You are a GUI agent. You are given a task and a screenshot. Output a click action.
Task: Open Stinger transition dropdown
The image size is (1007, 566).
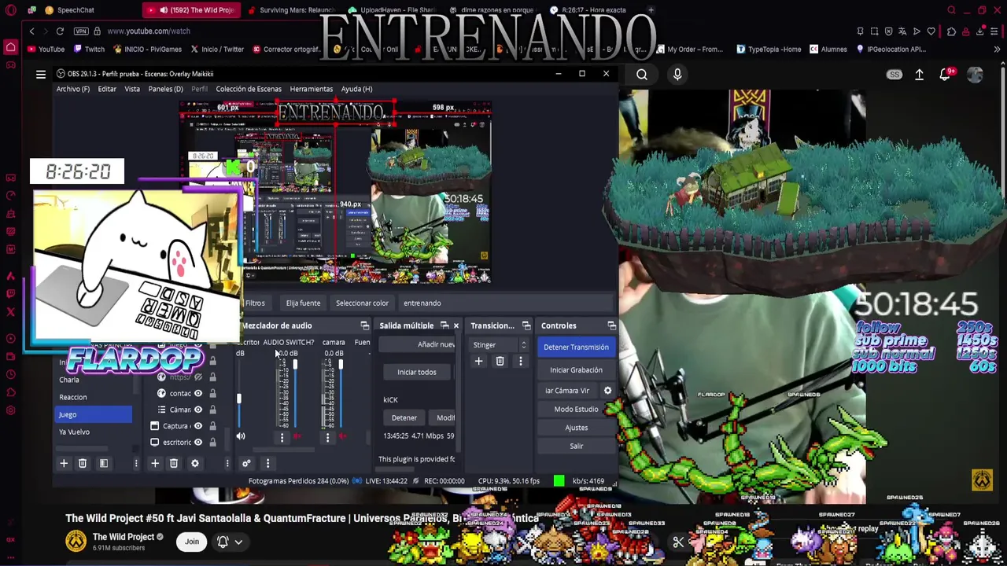500,345
